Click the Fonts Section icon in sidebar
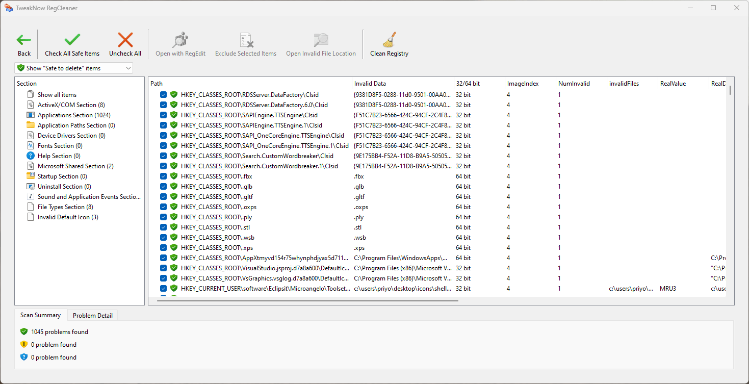The image size is (749, 384). click(31, 146)
